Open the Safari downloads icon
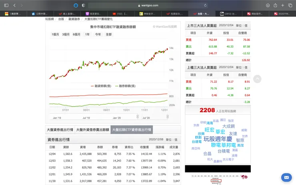The width and height of the screenshot is (296, 185). point(268,6)
